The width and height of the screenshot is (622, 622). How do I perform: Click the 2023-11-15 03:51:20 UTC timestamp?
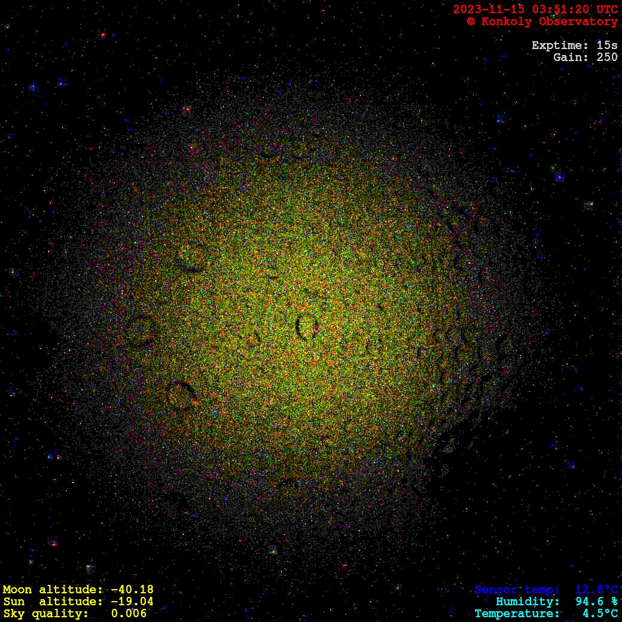click(x=535, y=10)
